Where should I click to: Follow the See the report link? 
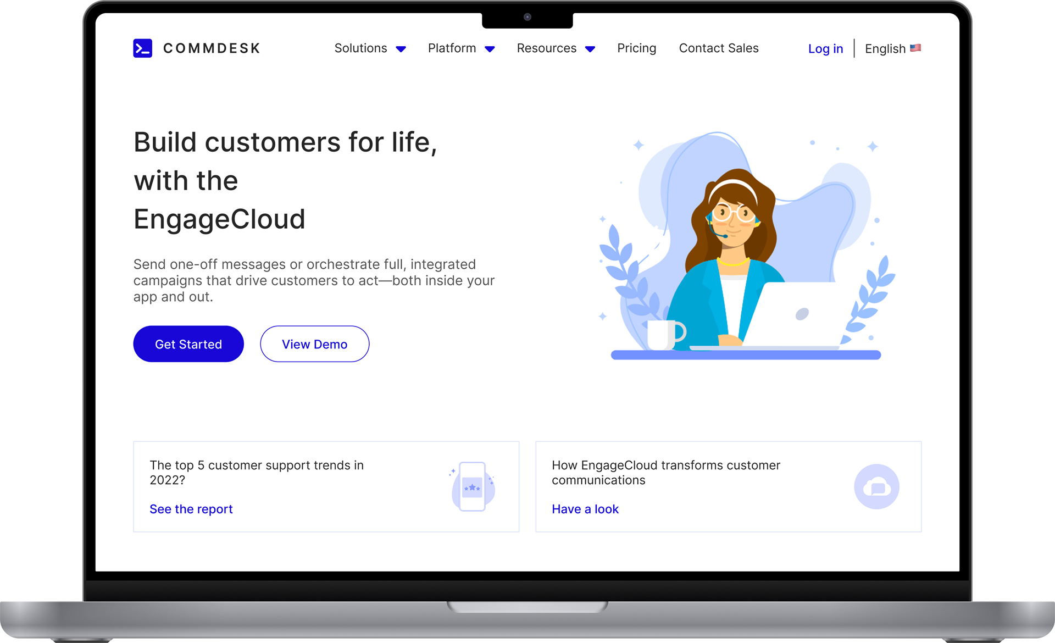pos(191,509)
